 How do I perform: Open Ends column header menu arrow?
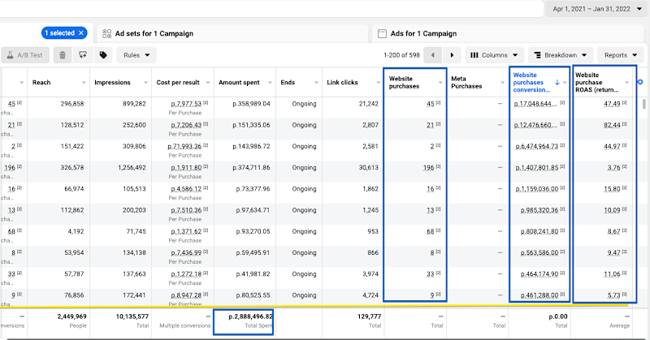click(x=316, y=83)
